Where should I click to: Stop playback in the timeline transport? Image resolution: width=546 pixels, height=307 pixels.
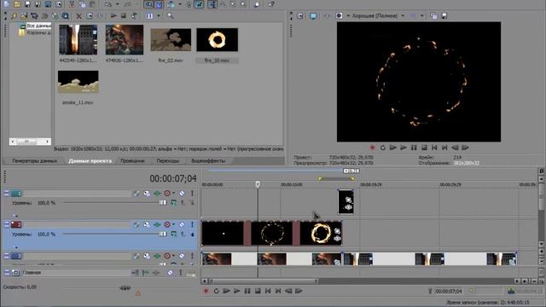click(258, 291)
